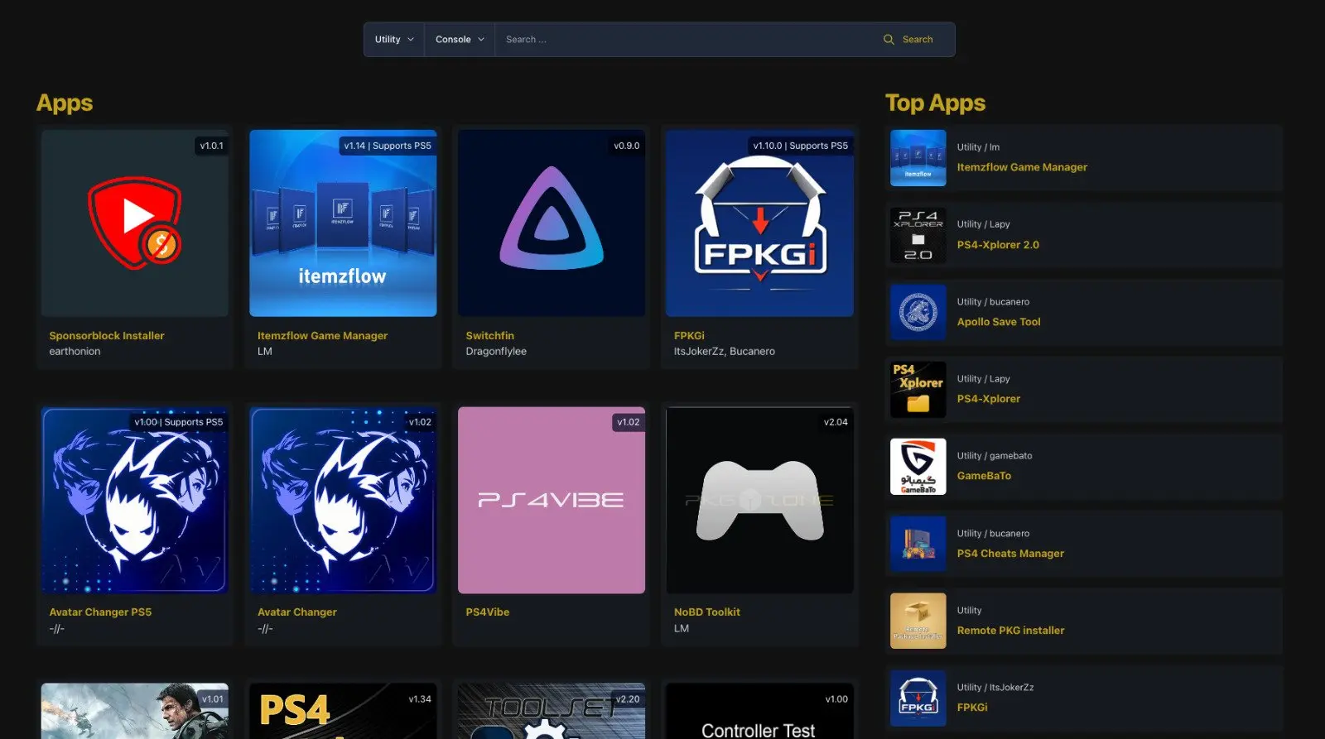Click the v1.14 Supports PS5 badge

(388, 146)
